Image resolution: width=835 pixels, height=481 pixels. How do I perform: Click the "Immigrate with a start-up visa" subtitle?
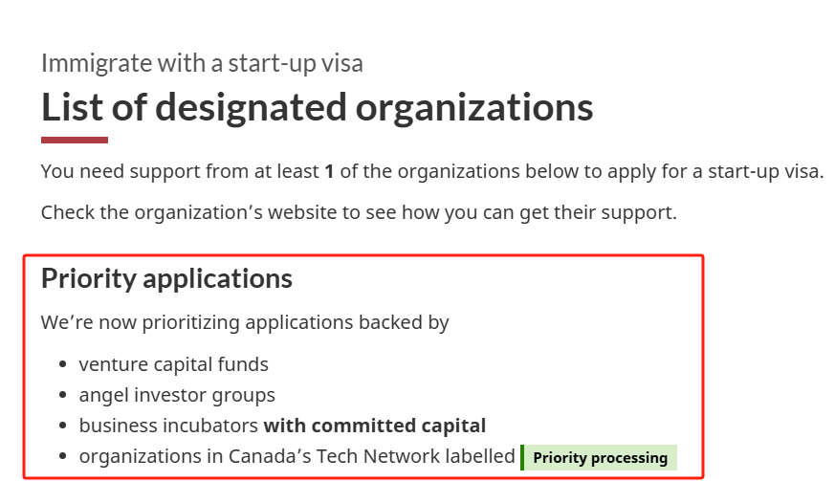pos(202,64)
